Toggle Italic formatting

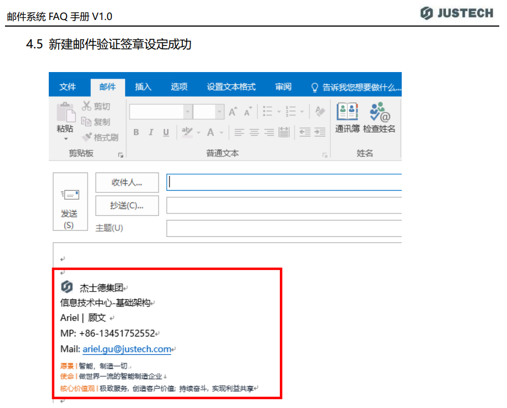[151, 132]
